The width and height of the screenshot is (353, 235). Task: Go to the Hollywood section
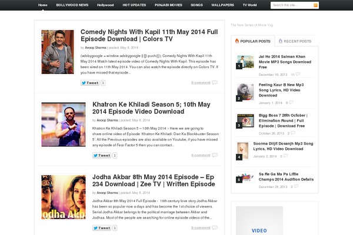(x=105, y=5)
